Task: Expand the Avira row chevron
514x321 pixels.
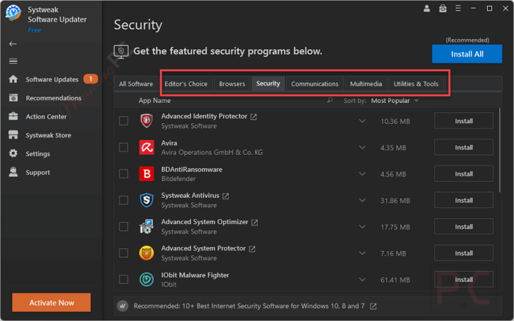Action: [x=362, y=147]
